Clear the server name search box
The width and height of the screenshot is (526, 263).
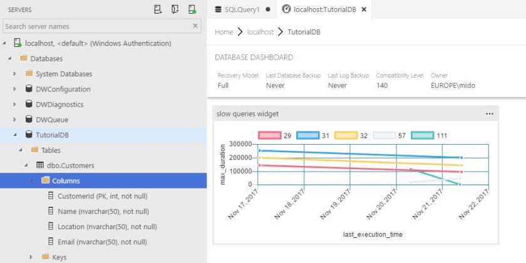(195, 26)
